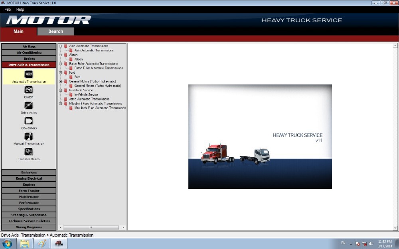Click the book icon of the top-level Eaton Fuller node

pyautogui.click(x=66, y=63)
